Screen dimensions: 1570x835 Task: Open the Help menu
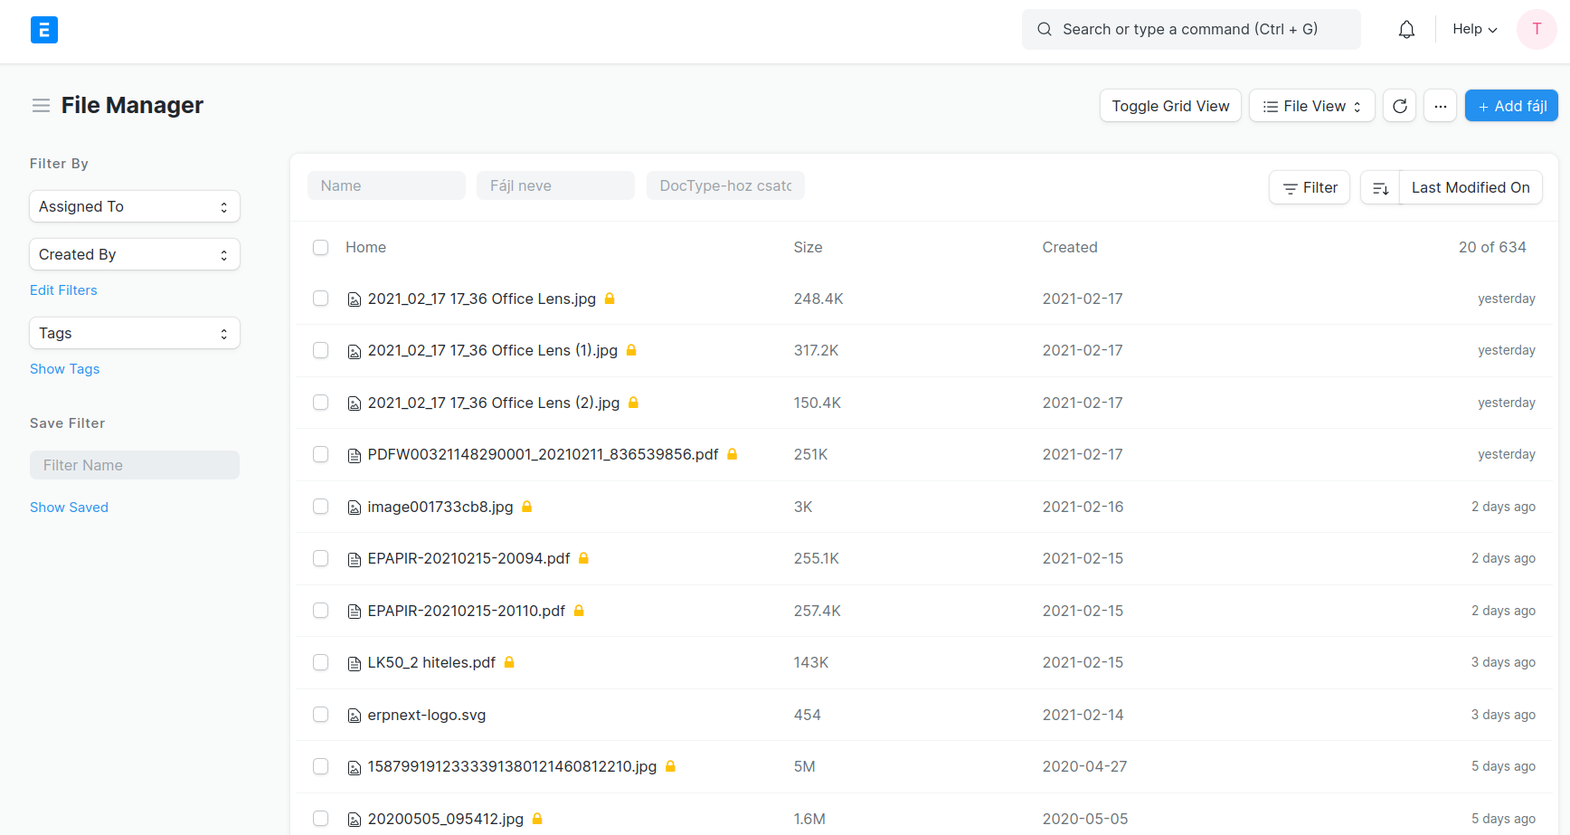tap(1474, 30)
